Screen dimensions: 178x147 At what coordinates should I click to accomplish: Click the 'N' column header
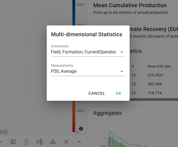point(133,66)
